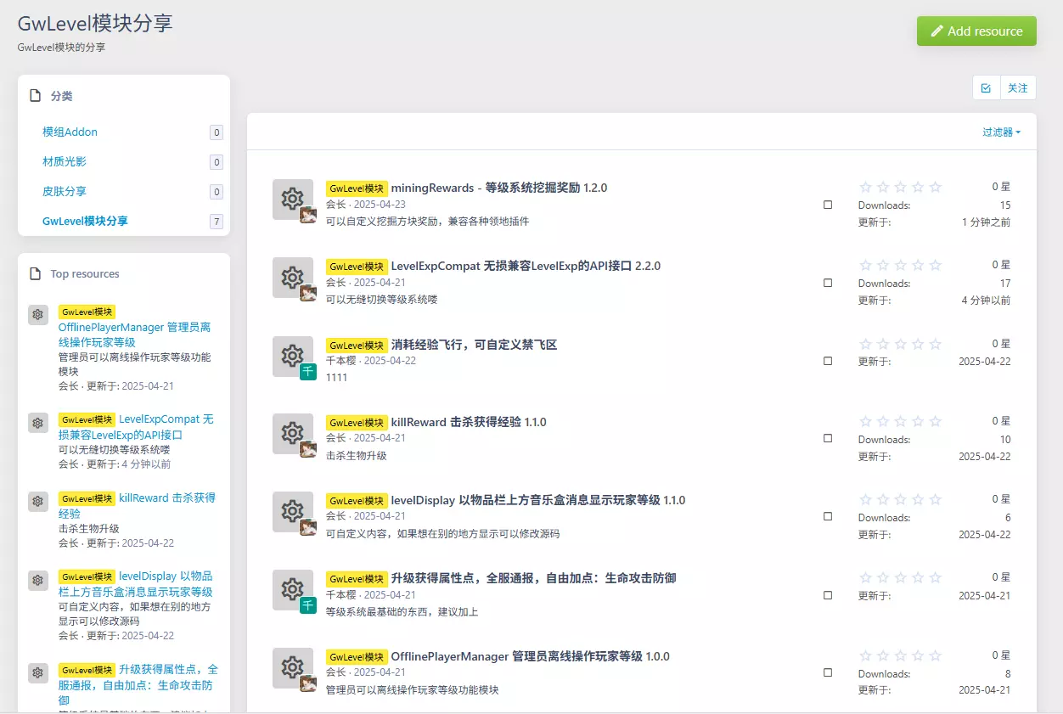This screenshot has width=1063, height=714.
Task: Click small gear icon beside OfflinePlayerManager in Top resources
Action: pyautogui.click(x=38, y=315)
